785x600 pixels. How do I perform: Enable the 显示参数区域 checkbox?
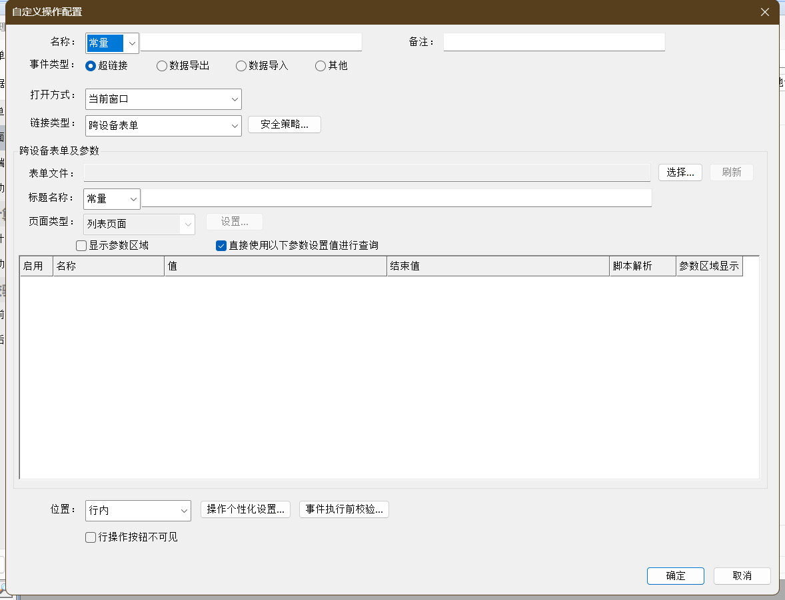point(81,246)
